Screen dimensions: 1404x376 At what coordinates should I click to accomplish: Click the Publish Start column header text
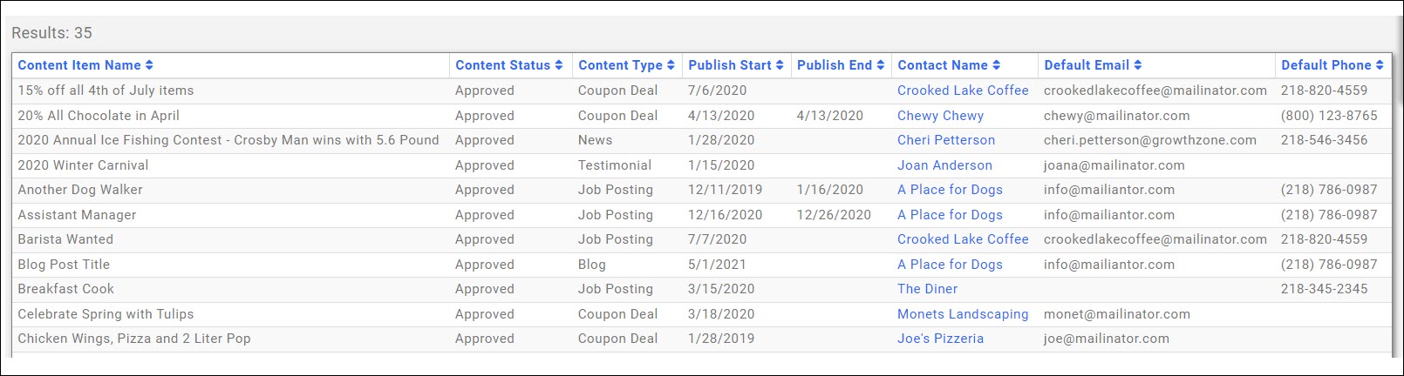click(730, 65)
